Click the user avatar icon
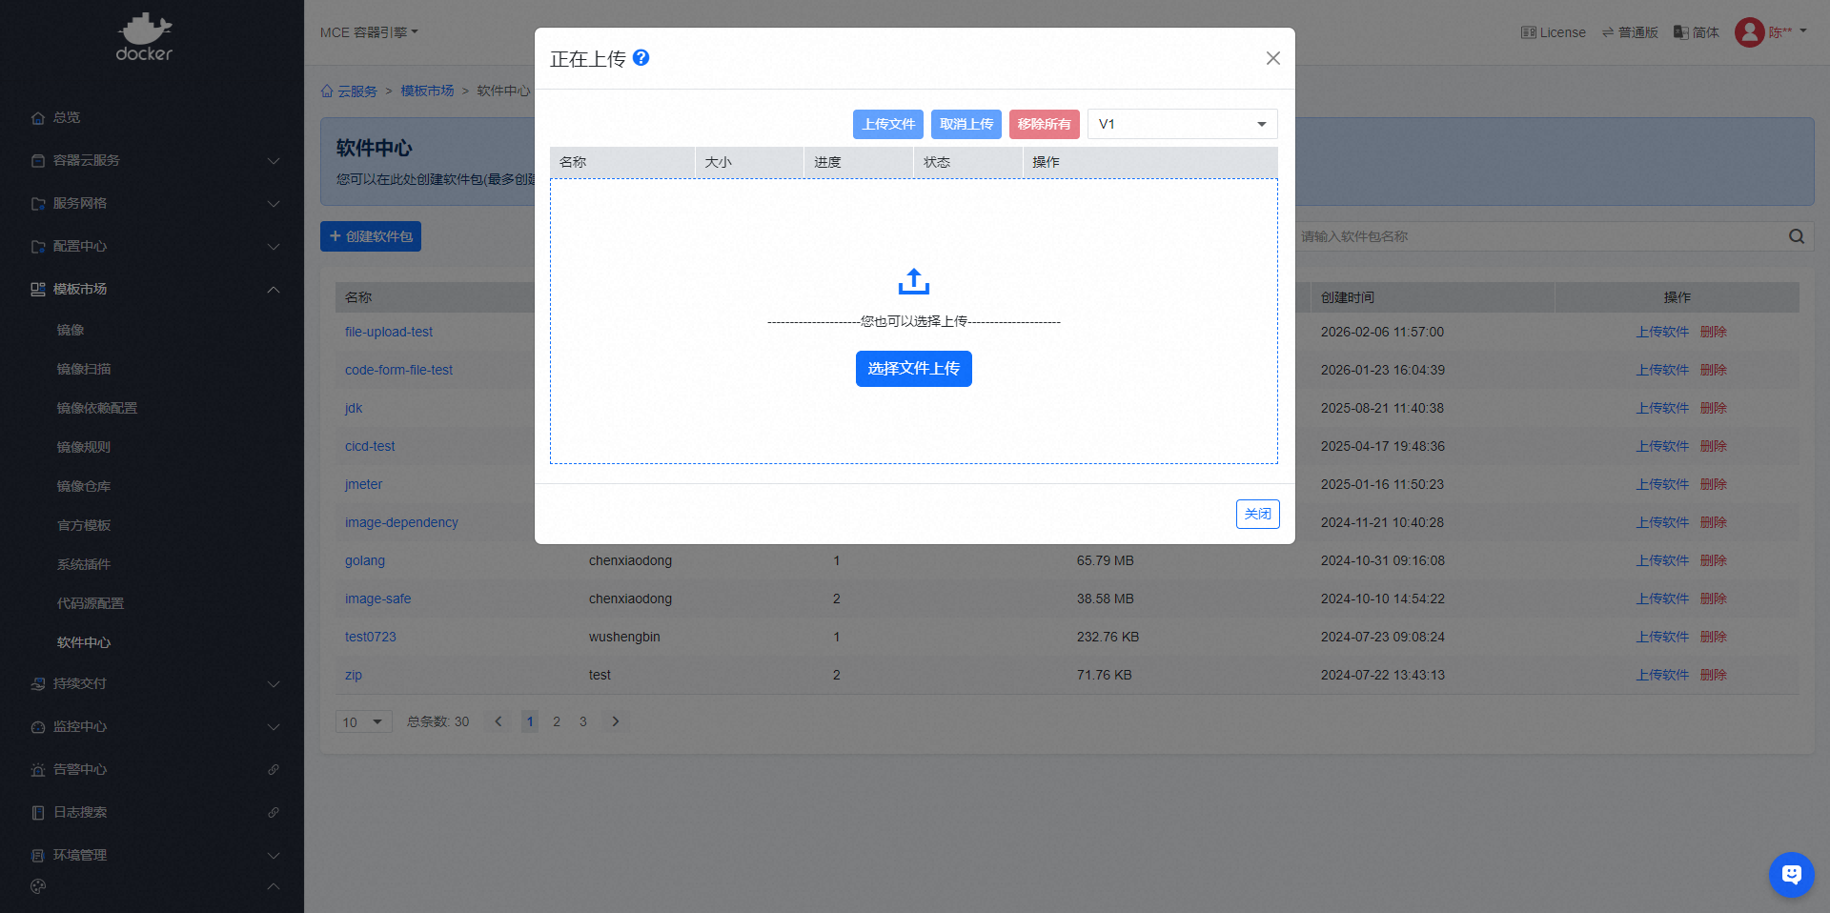 [x=1749, y=32]
